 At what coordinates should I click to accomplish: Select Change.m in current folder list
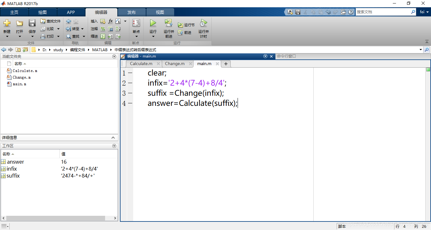[x=22, y=77]
